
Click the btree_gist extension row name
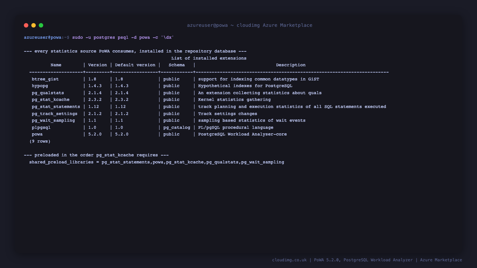[x=45, y=79]
